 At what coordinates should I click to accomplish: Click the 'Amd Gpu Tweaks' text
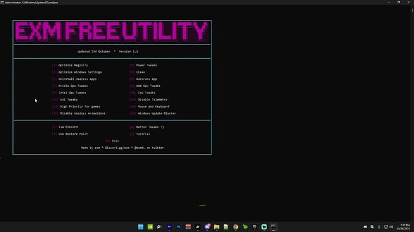148,86
